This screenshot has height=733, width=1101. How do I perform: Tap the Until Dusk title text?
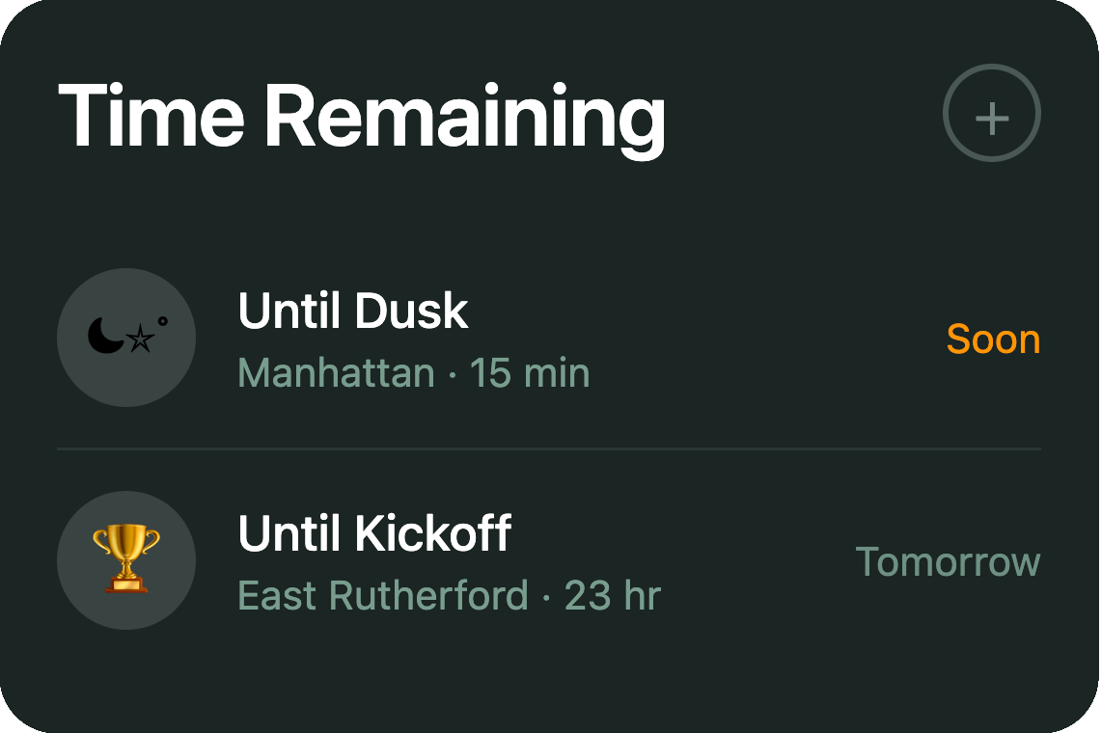click(x=353, y=311)
